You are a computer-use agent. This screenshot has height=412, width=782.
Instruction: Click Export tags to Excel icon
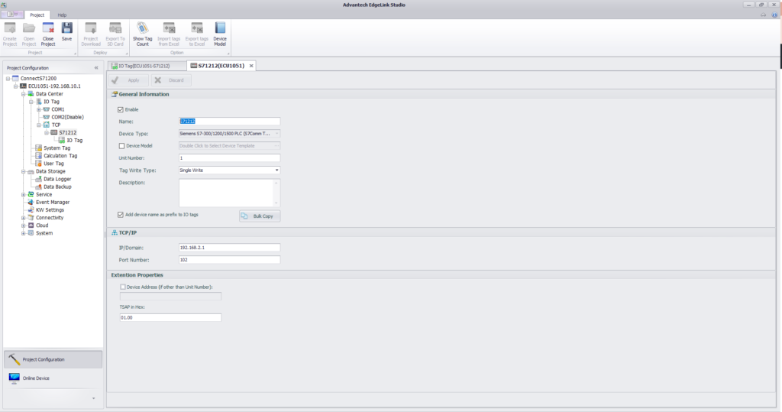[x=197, y=34]
